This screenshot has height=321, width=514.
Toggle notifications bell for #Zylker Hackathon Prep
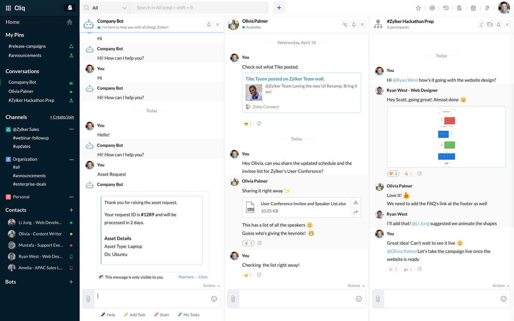coord(499,24)
